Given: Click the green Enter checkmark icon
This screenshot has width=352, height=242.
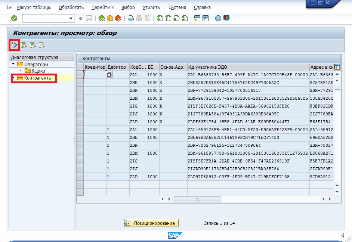Looking at the screenshot, I should pos(14,18).
